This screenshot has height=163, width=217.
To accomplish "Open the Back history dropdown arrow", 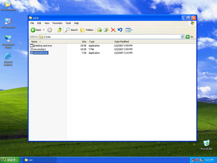I will tap(44, 30).
